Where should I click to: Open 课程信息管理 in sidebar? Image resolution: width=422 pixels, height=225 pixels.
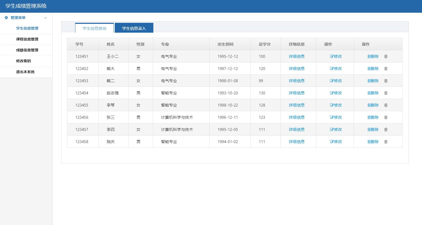(x=27, y=39)
